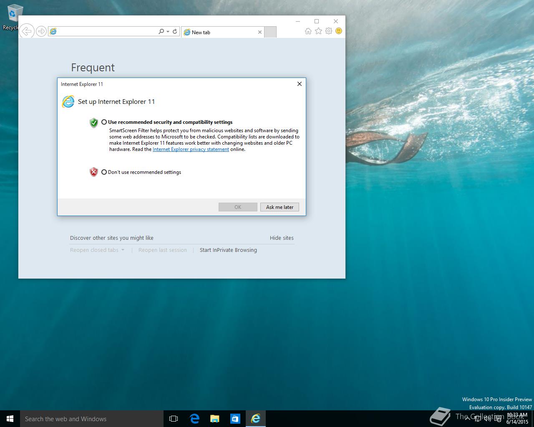
Task: Refresh the page with the reload icon
Action: 175,31
